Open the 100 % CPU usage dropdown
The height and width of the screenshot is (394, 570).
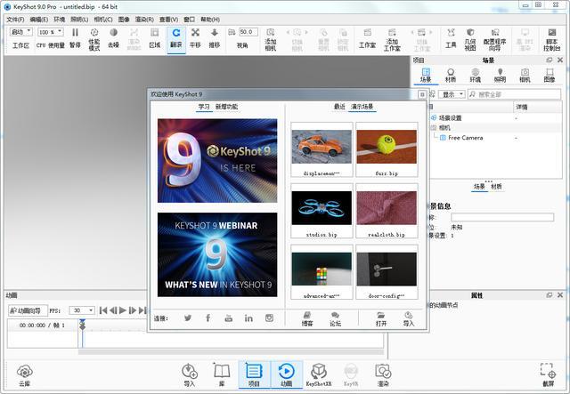51,32
